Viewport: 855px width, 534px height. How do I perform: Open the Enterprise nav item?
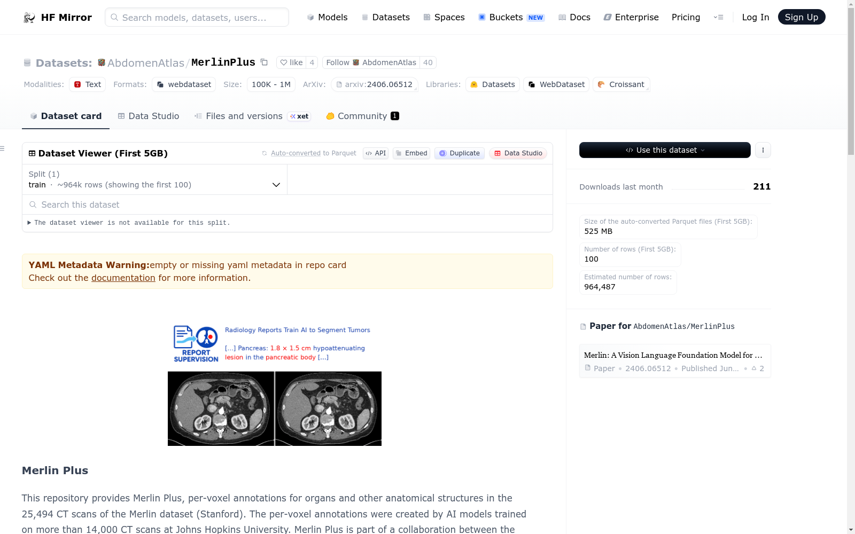pos(631,17)
